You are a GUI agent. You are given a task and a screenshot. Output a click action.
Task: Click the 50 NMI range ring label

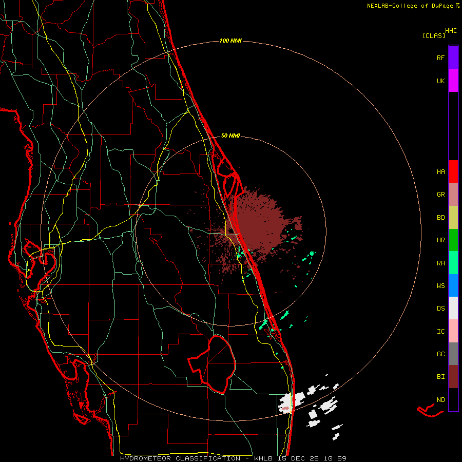tap(230, 136)
